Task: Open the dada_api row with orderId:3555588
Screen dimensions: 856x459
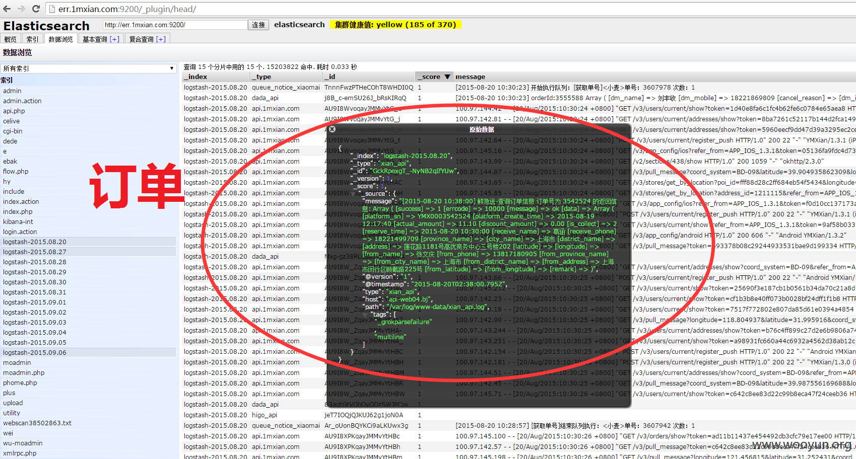Action: click(x=519, y=98)
